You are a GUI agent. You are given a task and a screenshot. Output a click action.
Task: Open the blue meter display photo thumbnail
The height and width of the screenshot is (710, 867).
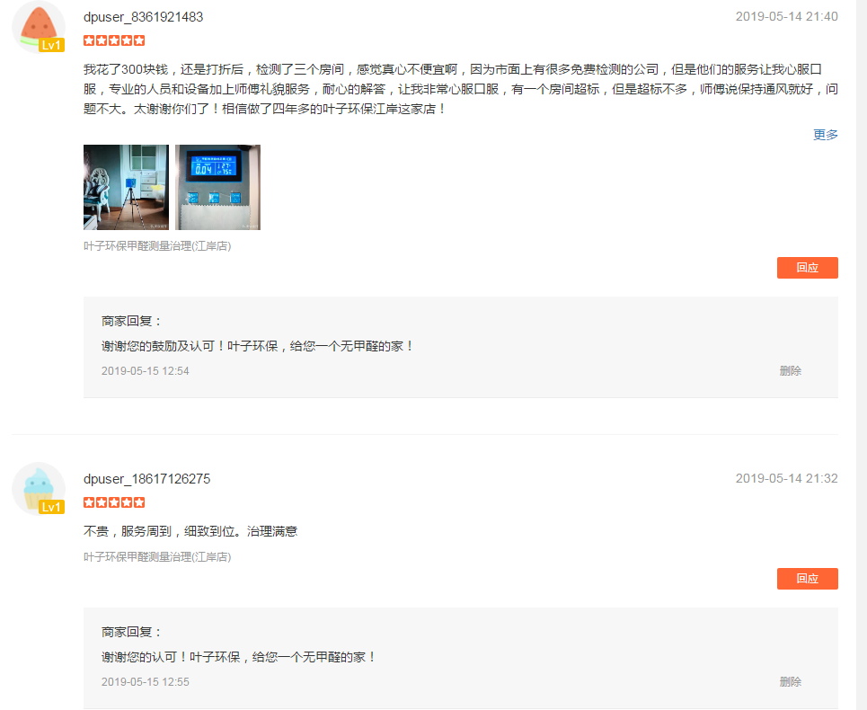pyautogui.click(x=217, y=188)
